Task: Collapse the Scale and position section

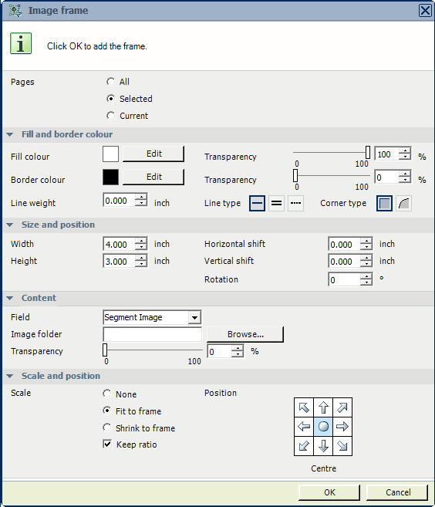Action: tap(10, 376)
